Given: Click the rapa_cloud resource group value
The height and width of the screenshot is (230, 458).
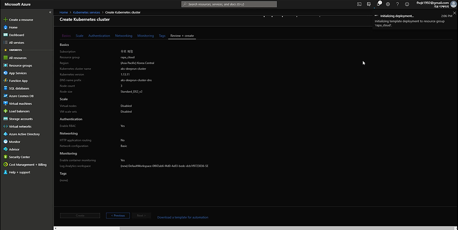Looking at the screenshot, I should tap(128, 57).
